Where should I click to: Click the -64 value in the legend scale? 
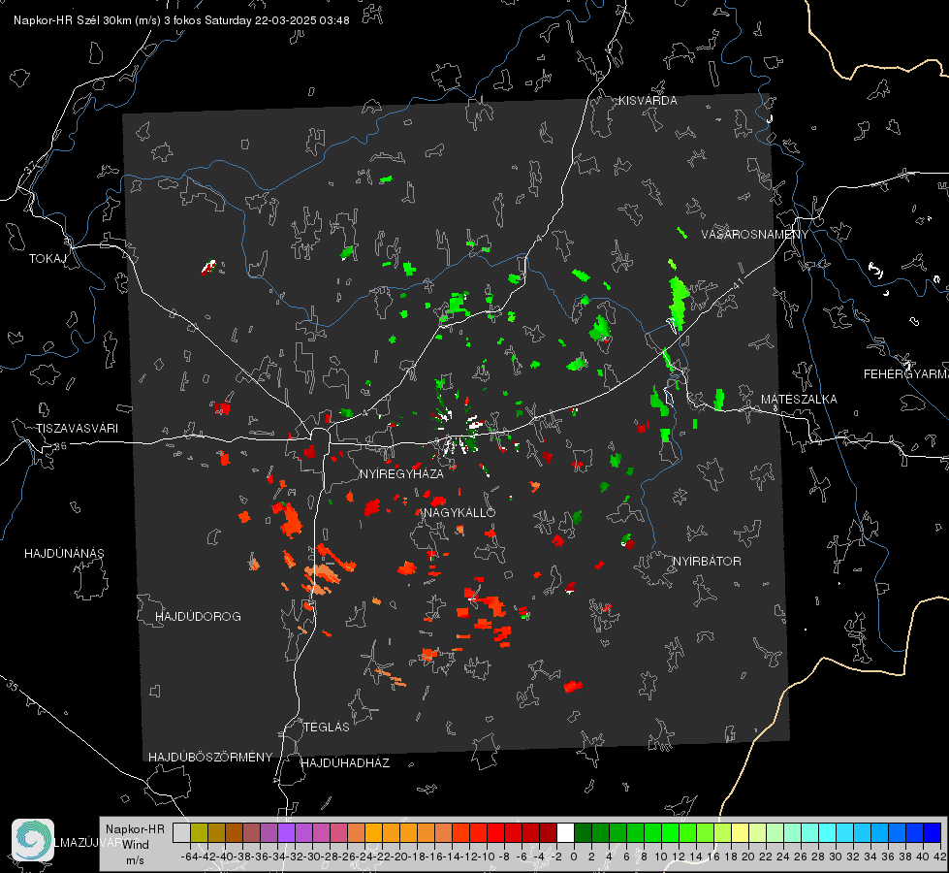coord(190,857)
